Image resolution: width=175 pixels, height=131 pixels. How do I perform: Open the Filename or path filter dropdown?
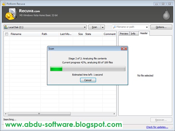[x=147, y=27]
